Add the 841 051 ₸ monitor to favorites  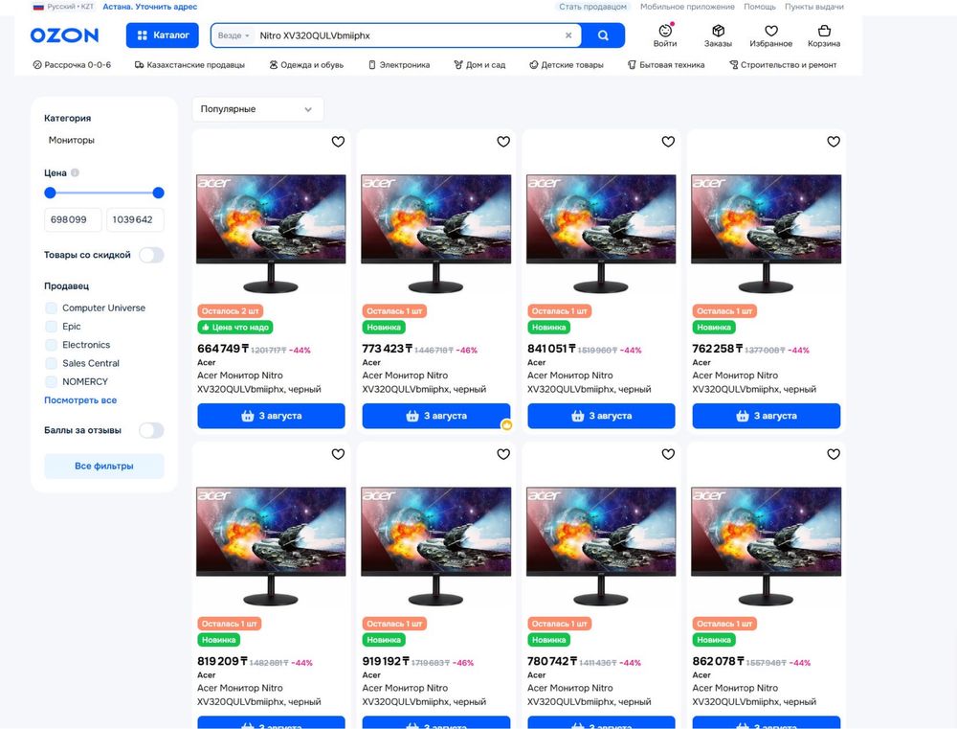click(x=668, y=142)
